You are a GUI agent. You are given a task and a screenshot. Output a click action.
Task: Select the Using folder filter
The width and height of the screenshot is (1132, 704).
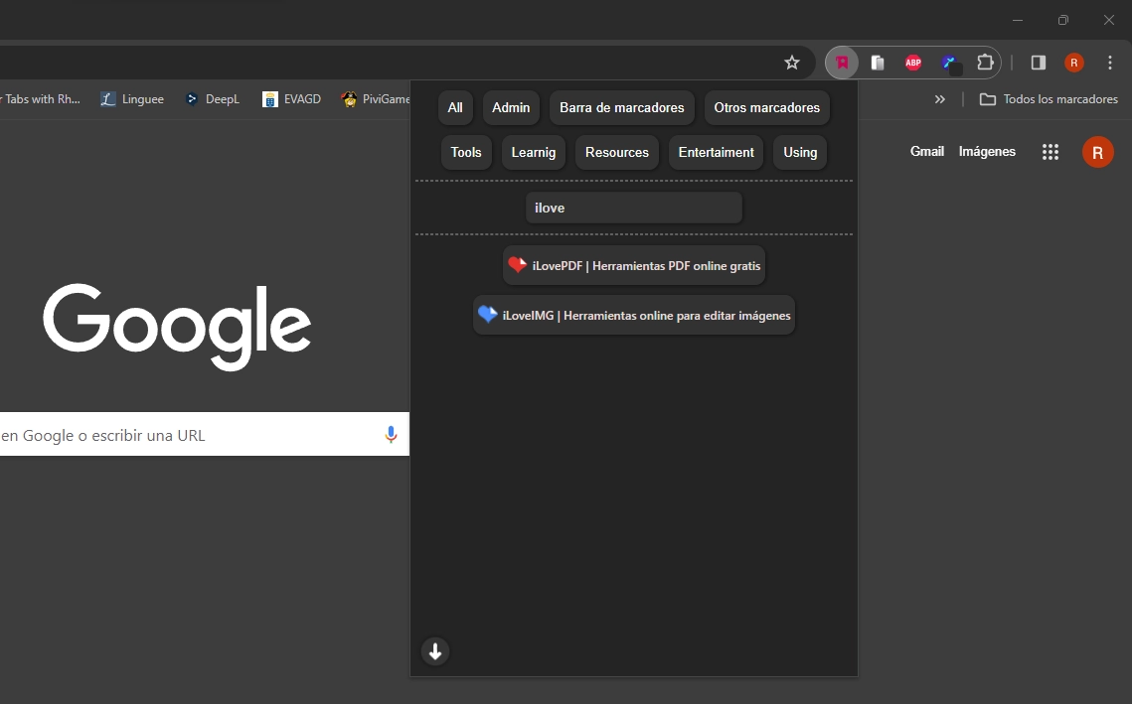click(x=800, y=152)
